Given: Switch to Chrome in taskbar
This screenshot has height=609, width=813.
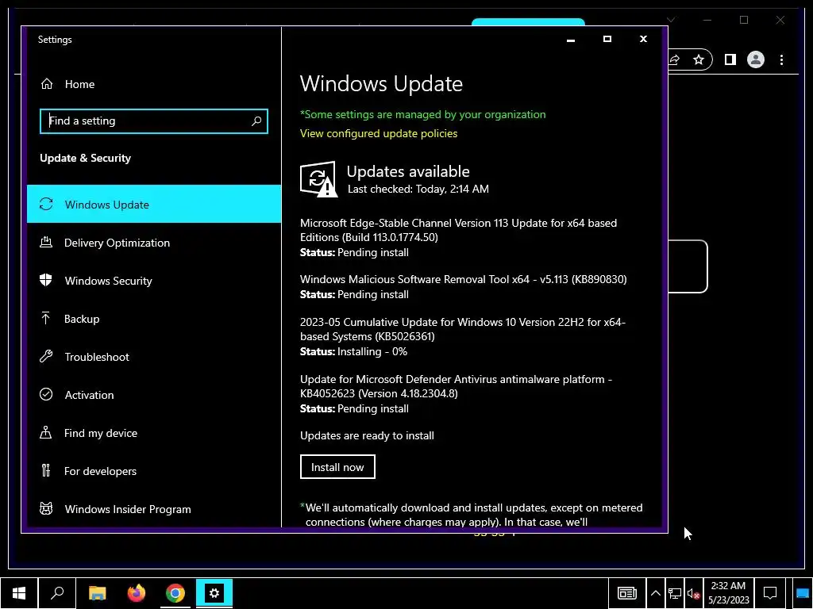Looking at the screenshot, I should point(175,593).
